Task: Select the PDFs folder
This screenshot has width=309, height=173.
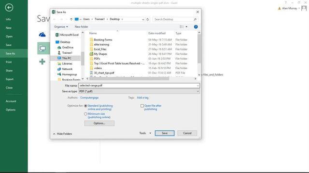Action: click(x=95, y=59)
